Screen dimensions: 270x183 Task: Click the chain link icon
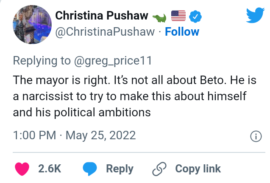pyautogui.click(x=159, y=169)
